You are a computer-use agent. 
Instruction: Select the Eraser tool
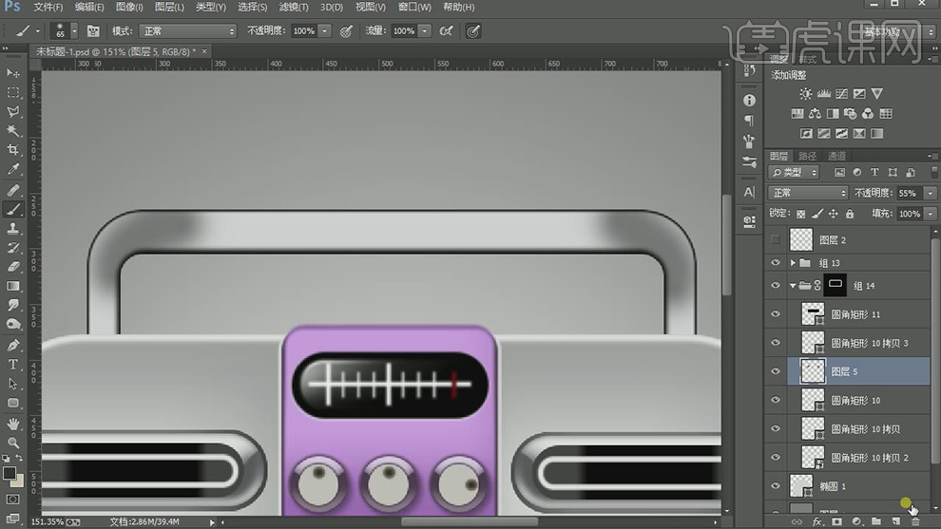tap(12, 267)
